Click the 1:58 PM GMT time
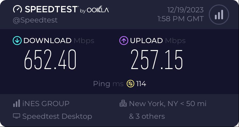Viewport: 239px width, 127px height. [x=181, y=19]
